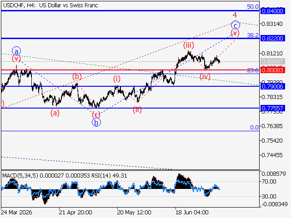Click the 0.79006 price level tag
This screenshot has height=218, width=291.
(x=273, y=86)
